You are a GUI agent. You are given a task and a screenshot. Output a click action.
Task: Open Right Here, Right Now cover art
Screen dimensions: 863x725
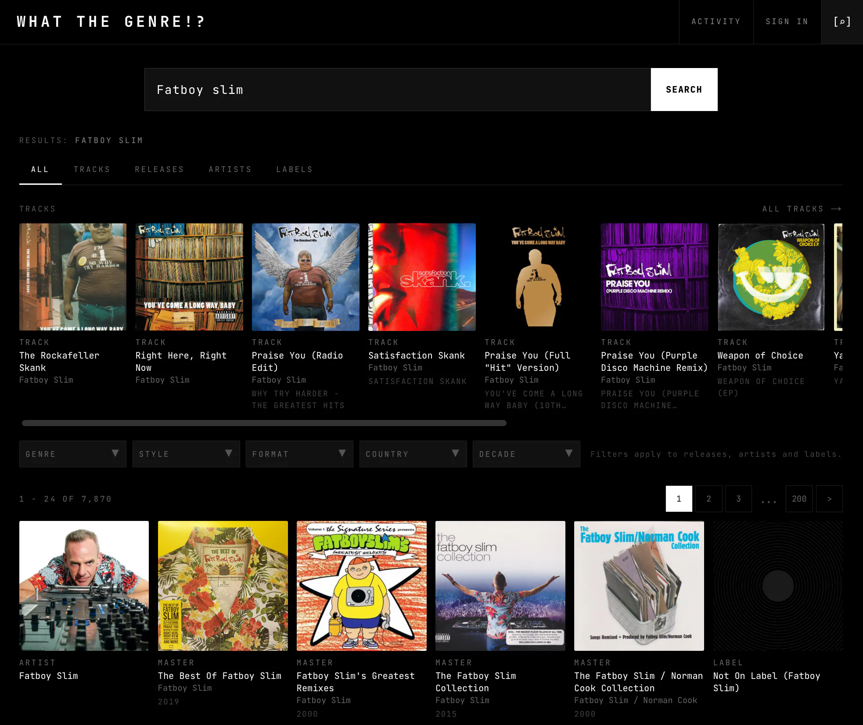(189, 277)
